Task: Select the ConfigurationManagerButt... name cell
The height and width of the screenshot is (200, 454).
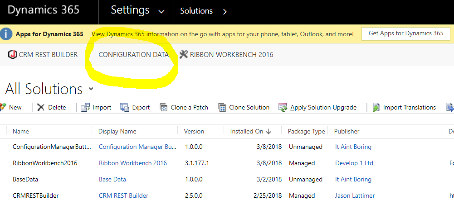Action: point(52,147)
